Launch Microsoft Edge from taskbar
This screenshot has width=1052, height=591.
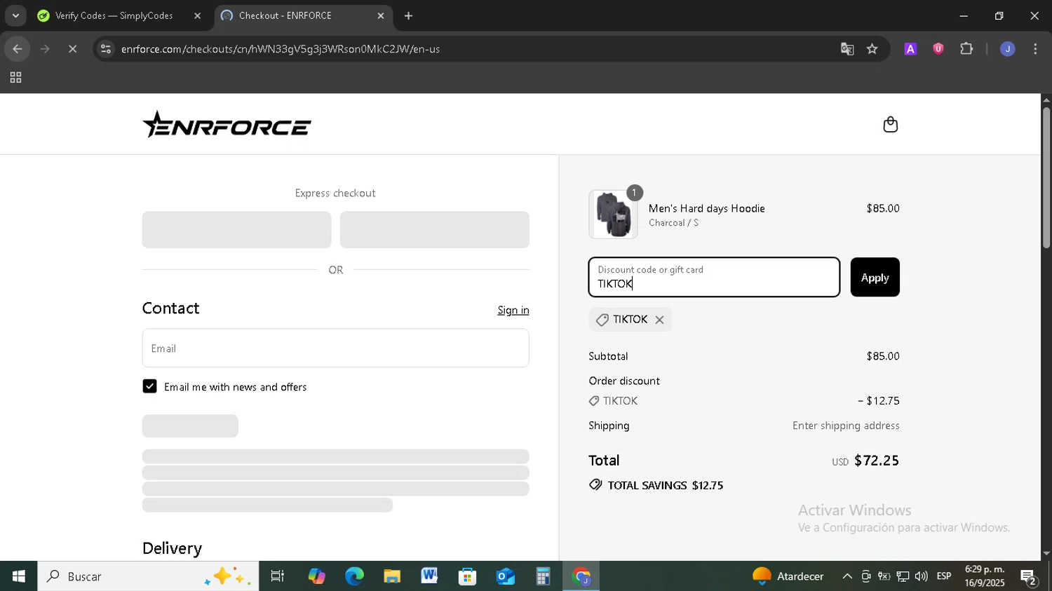(x=354, y=576)
